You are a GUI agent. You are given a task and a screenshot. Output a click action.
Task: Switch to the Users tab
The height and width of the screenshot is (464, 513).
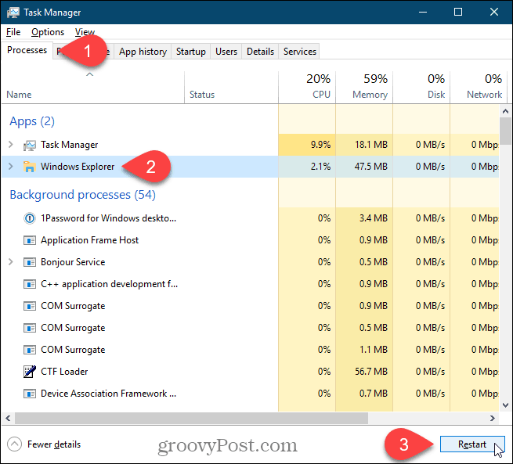click(x=226, y=52)
